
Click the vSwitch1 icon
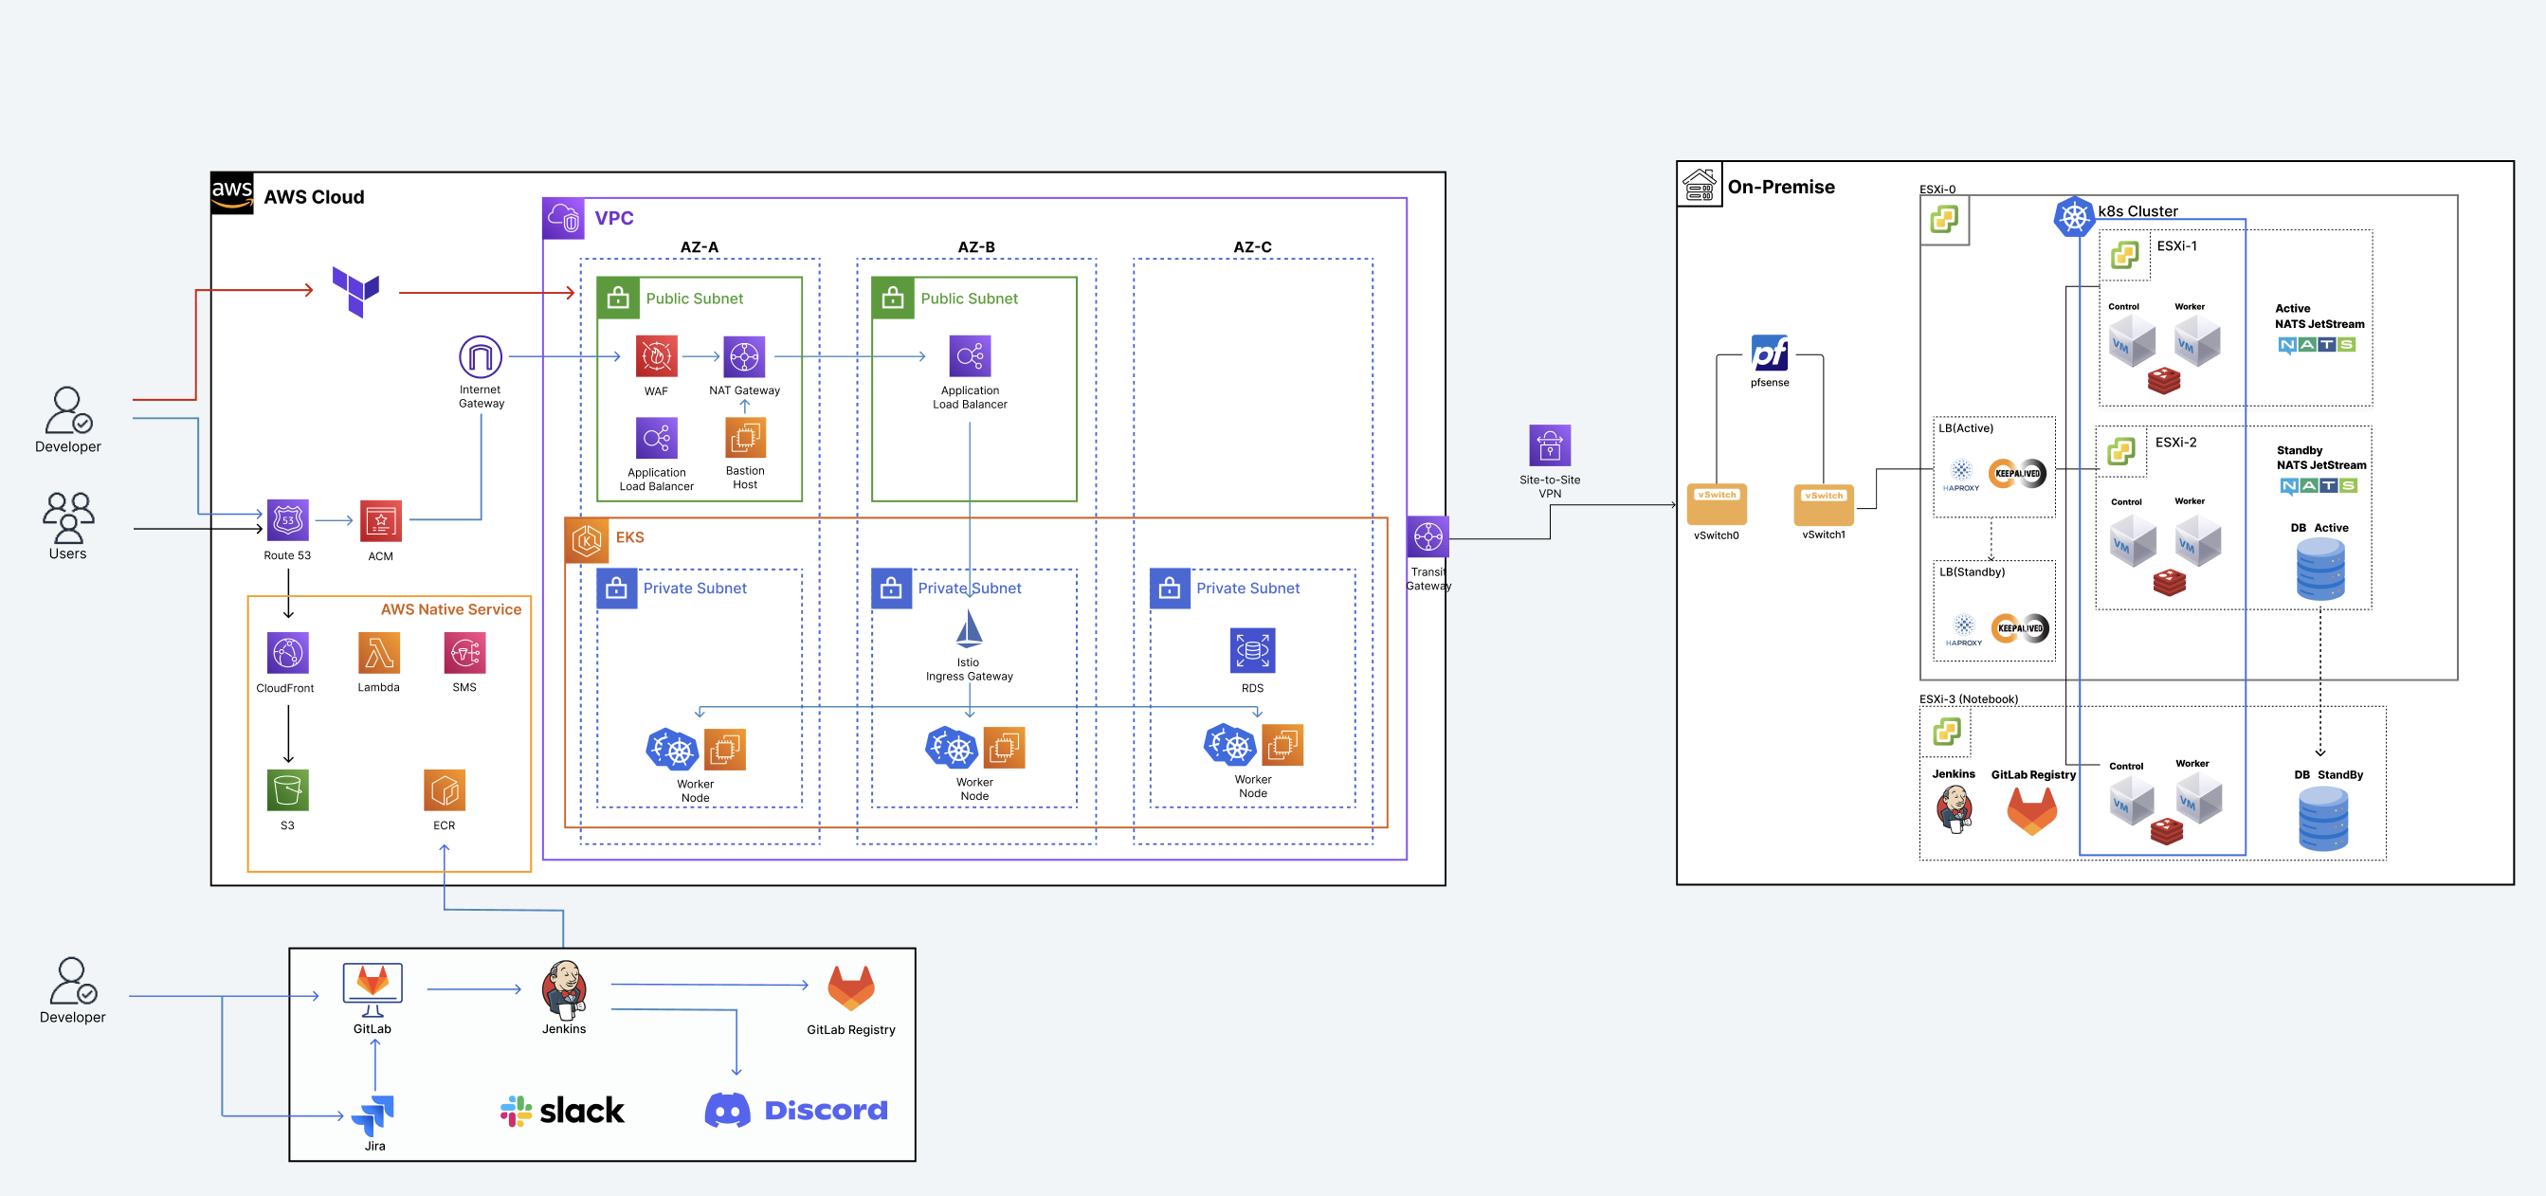click(x=1824, y=505)
